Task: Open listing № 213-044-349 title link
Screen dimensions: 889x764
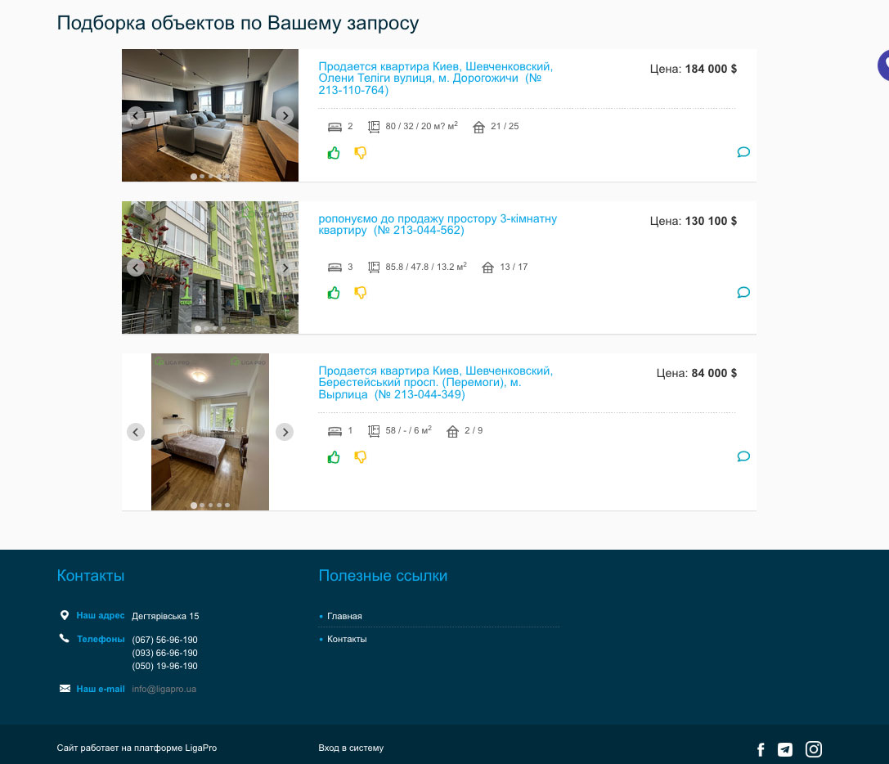Action: 435,382
